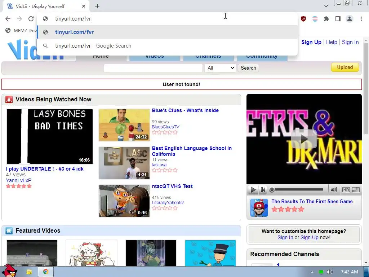Open the Videos tab

(155, 57)
